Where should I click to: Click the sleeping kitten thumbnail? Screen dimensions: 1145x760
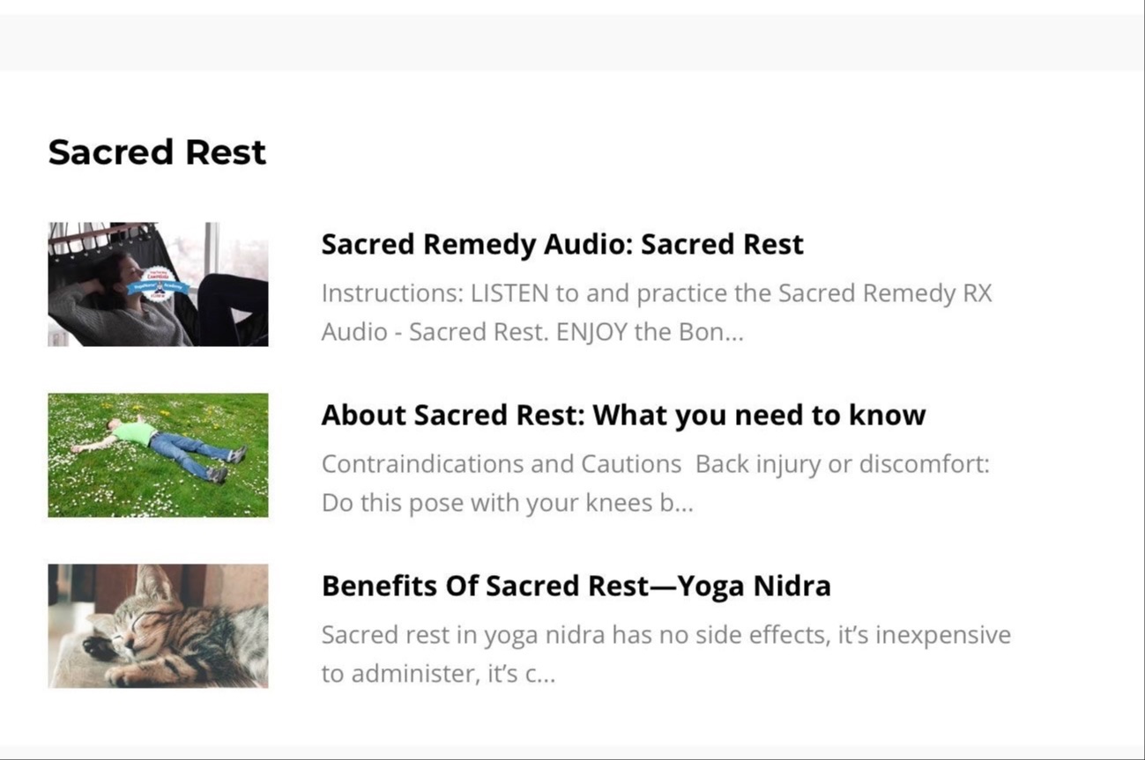coord(158,625)
